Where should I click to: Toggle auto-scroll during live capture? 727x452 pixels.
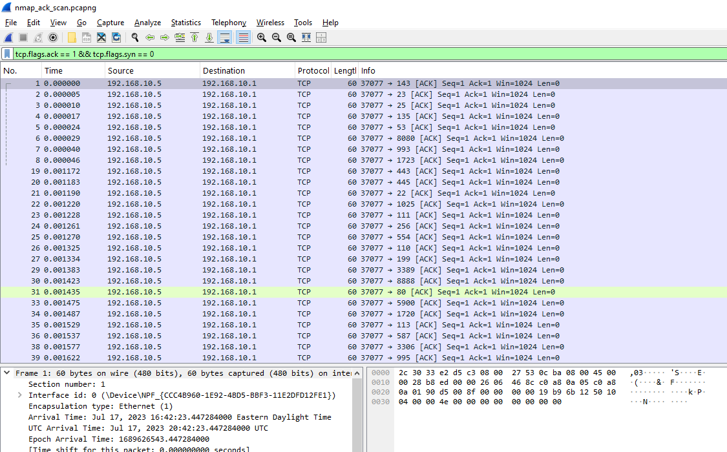pos(224,37)
